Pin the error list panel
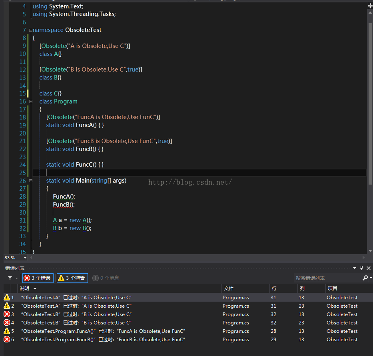 click(x=361, y=268)
